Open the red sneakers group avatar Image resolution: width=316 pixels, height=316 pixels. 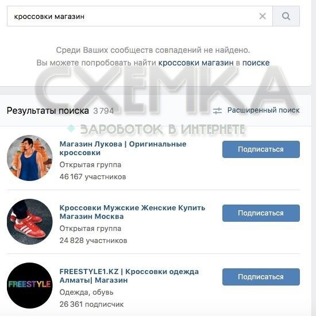(30, 222)
